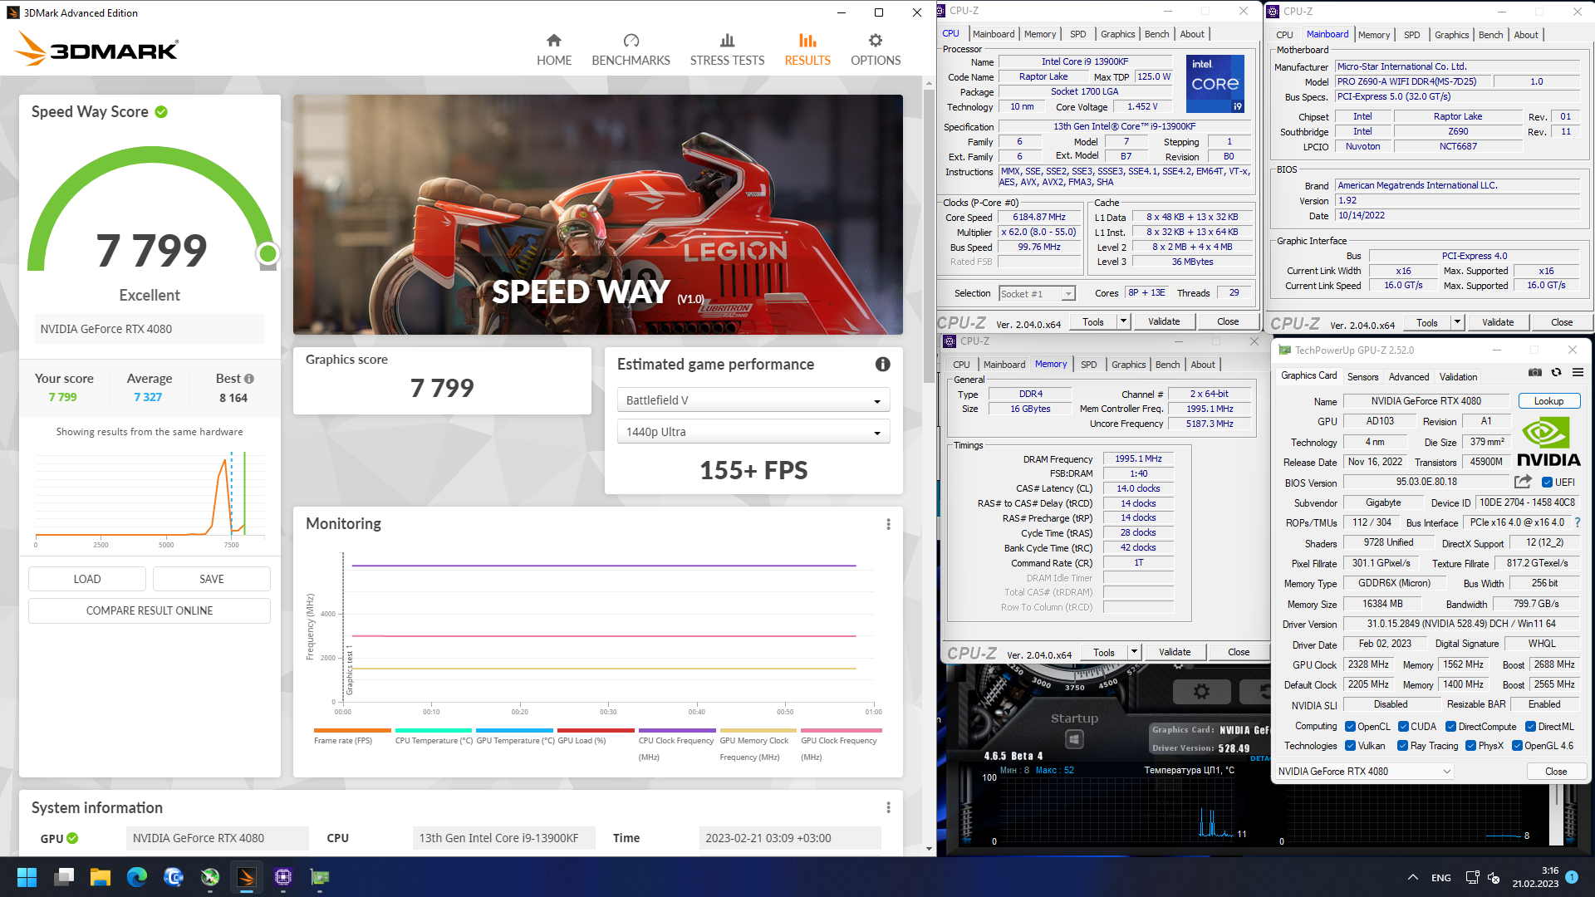
Task: Click the GPU-Z refresh icon
Action: (1556, 372)
